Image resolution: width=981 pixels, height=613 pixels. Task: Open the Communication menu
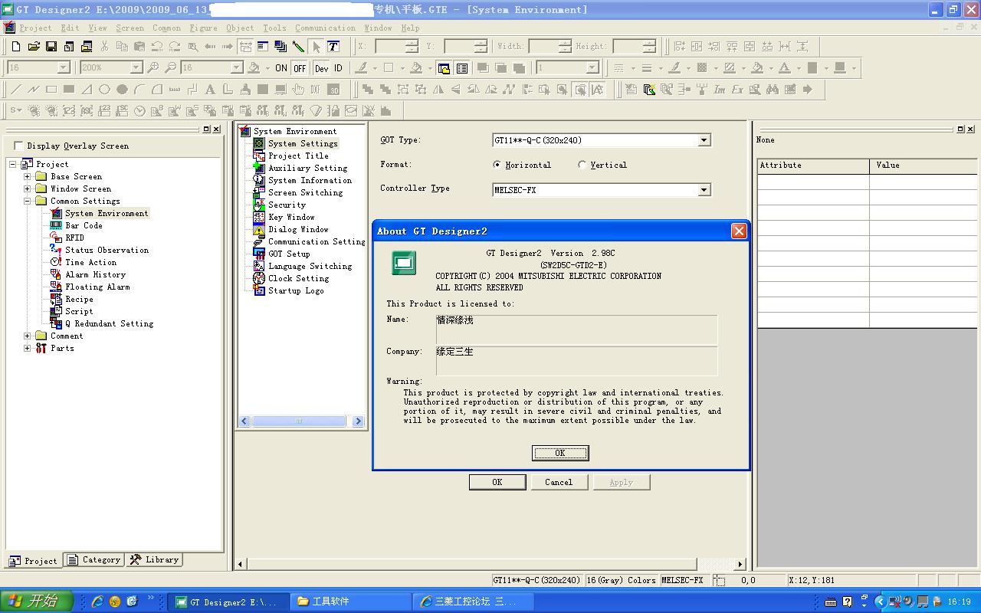click(325, 28)
